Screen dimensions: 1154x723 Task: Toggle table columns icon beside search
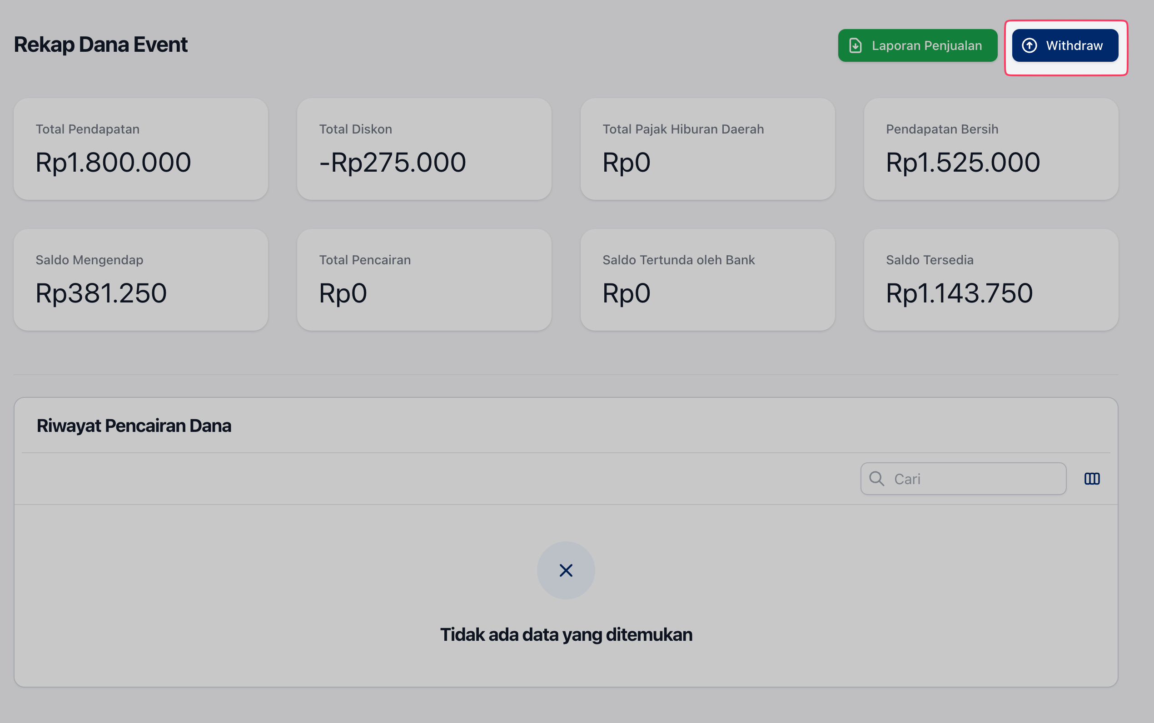tap(1092, 479)
